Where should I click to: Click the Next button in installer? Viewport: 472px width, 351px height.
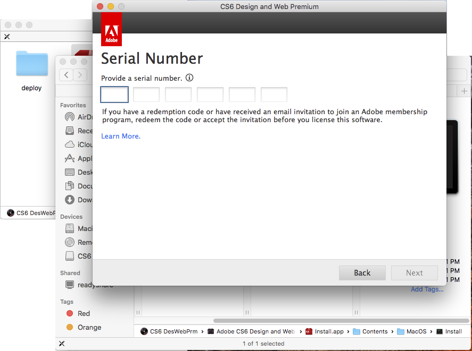[415, 273]
